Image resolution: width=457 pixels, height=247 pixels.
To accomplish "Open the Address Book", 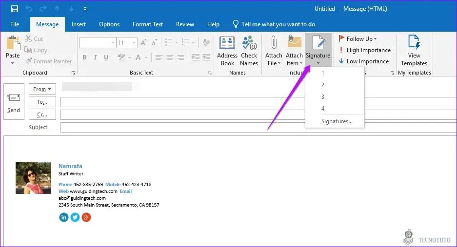I will click(x=227, y=51).
